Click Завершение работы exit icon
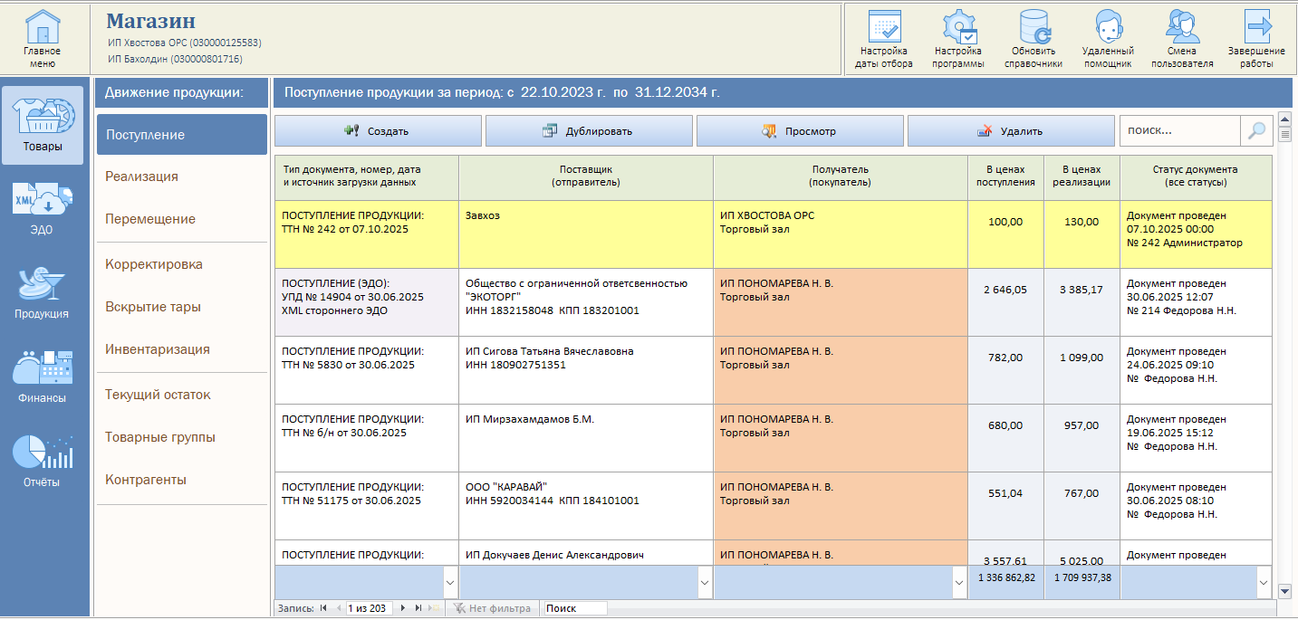 coord(1256,27)
